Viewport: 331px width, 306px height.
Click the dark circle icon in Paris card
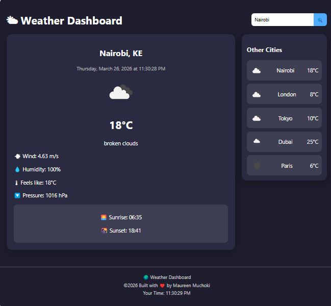pos(257,166)
